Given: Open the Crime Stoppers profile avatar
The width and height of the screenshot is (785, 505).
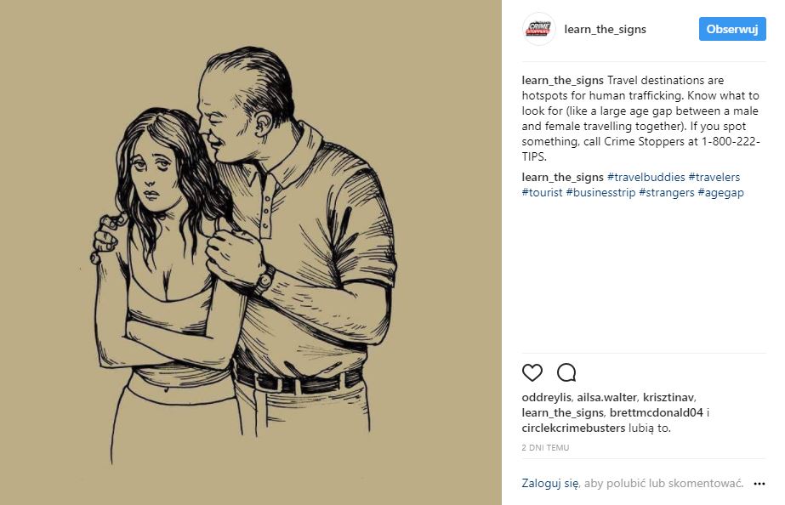Looking at the screenshot, I should pos(538,29).
